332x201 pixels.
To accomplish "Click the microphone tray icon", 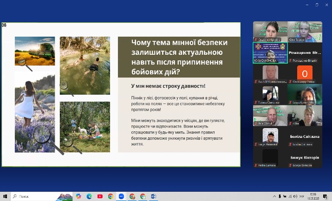I will (x=279, y=197).
